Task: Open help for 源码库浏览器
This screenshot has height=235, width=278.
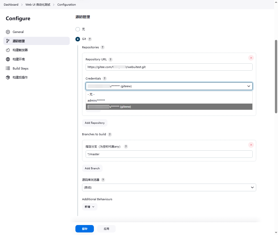Action: (x=103, y=180)
